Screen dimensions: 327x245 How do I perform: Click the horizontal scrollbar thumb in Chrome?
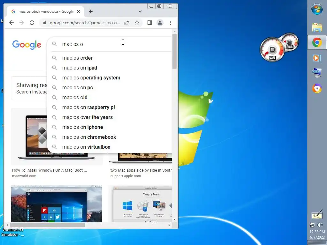click(x=47, y=225)
